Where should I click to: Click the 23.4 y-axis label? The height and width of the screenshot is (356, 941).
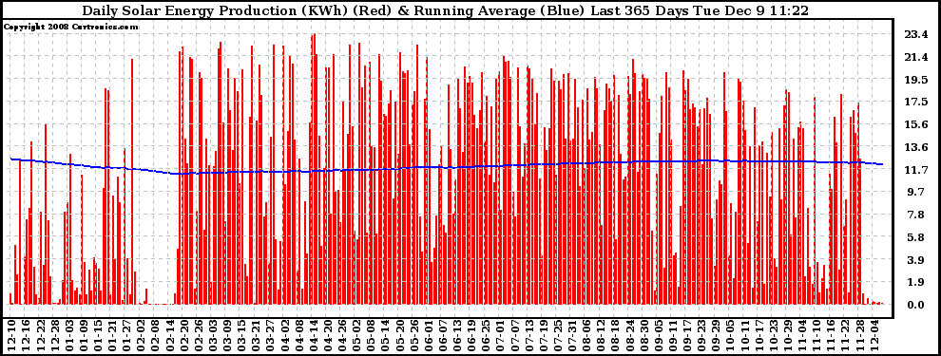(915, 35)
